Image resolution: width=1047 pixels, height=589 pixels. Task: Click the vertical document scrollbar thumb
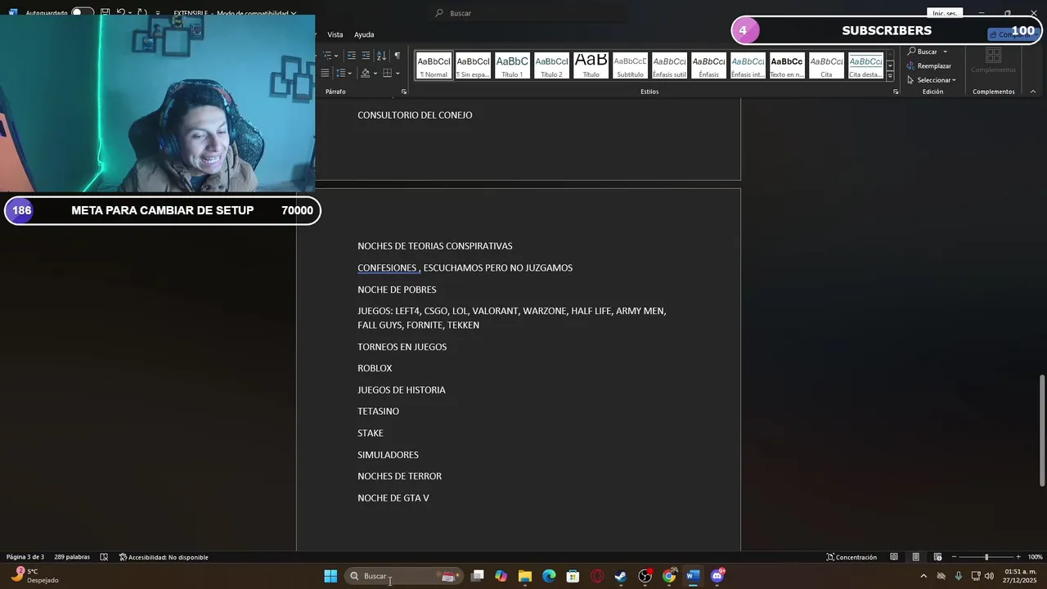1042,430
